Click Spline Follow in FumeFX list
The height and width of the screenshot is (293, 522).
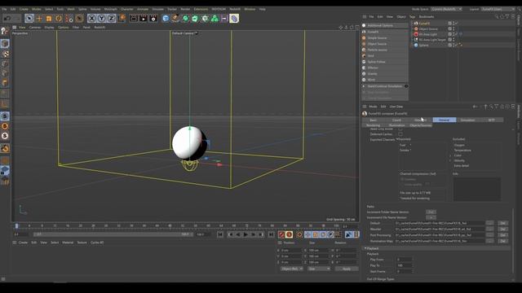point(385,62)
